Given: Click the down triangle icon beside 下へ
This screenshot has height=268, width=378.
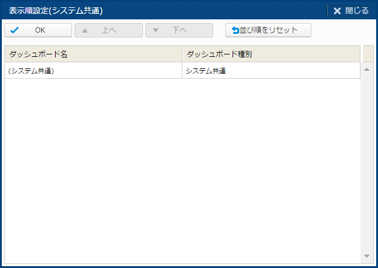Looking at the screenshot, I should (156, 30).
